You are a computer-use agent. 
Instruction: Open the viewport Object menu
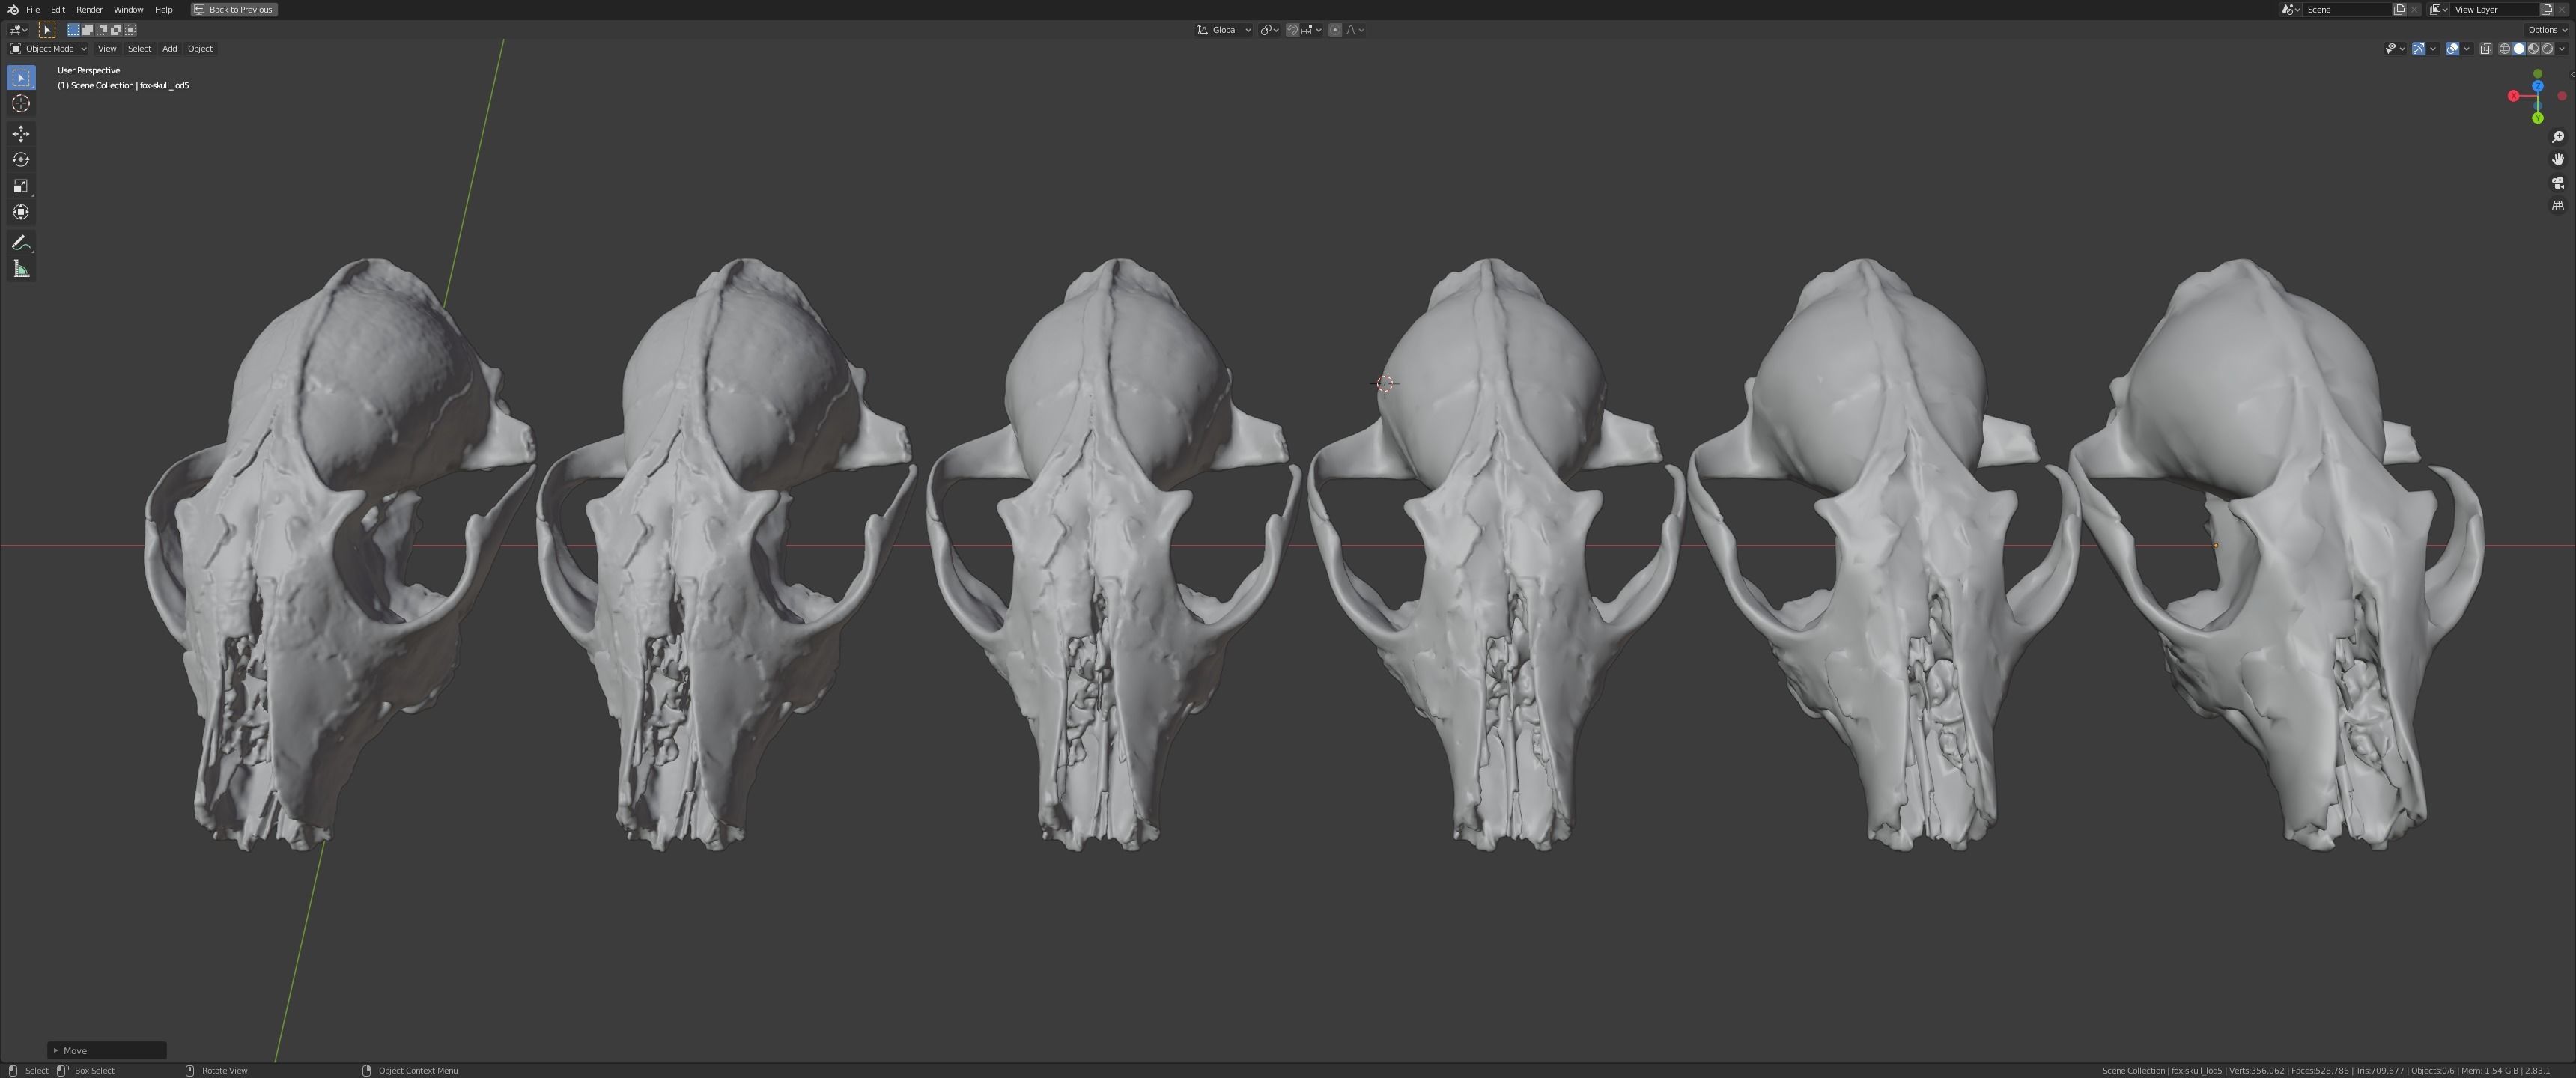click(x=200, y=48)
